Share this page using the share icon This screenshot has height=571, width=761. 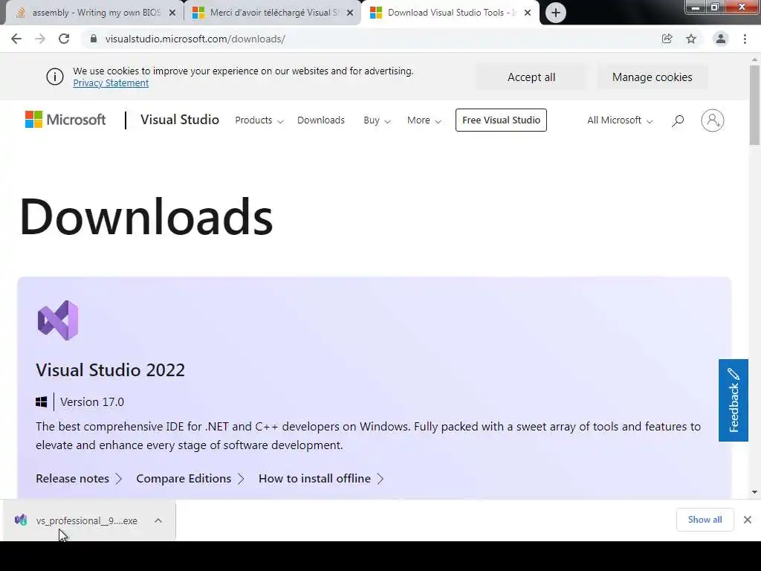point(667,39)
